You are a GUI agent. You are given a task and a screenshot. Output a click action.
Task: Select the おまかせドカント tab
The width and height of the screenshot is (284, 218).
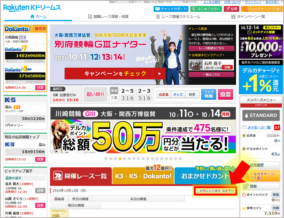click(205, 176)
